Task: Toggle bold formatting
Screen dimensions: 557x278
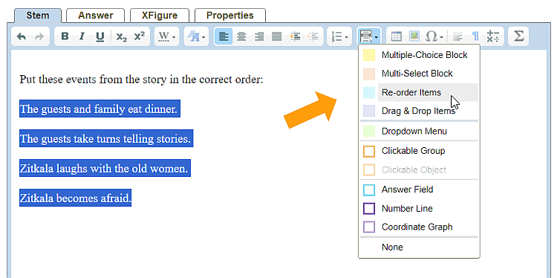Action: click(65, 36)
